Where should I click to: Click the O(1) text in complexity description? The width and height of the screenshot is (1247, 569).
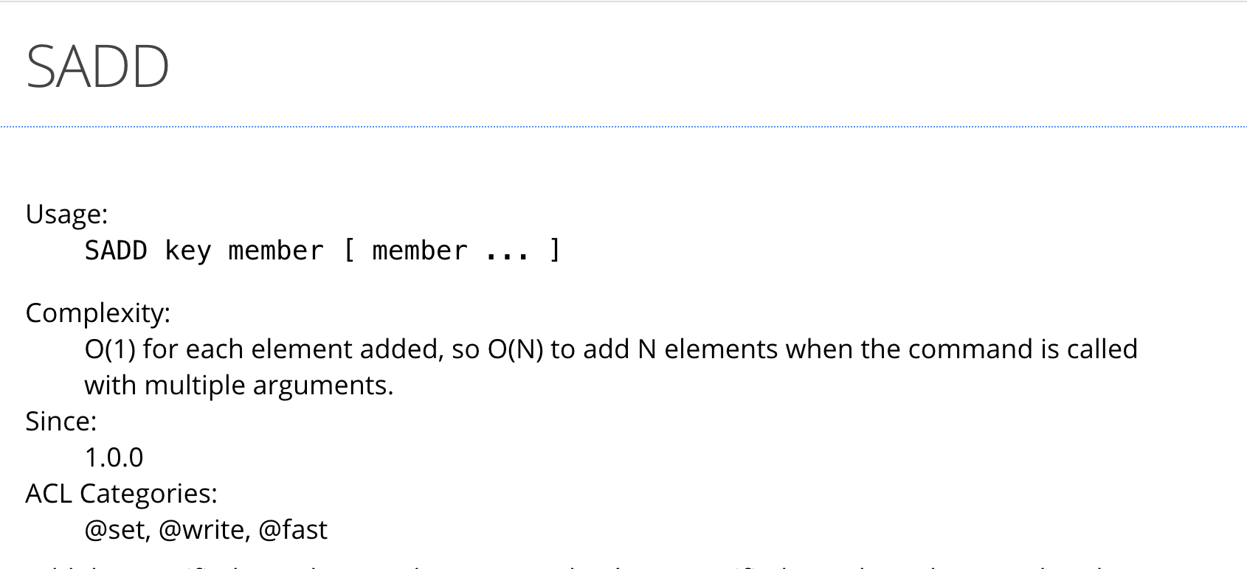110,349
